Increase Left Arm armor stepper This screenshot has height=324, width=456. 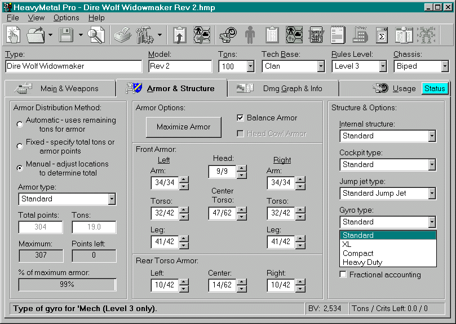click(x=184, y=179)
